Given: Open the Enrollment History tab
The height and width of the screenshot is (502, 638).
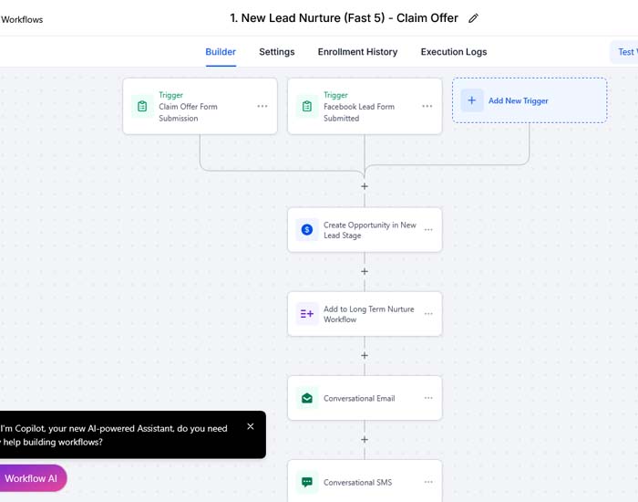Looking at the screenshot, I should click(x=357, y=52).
